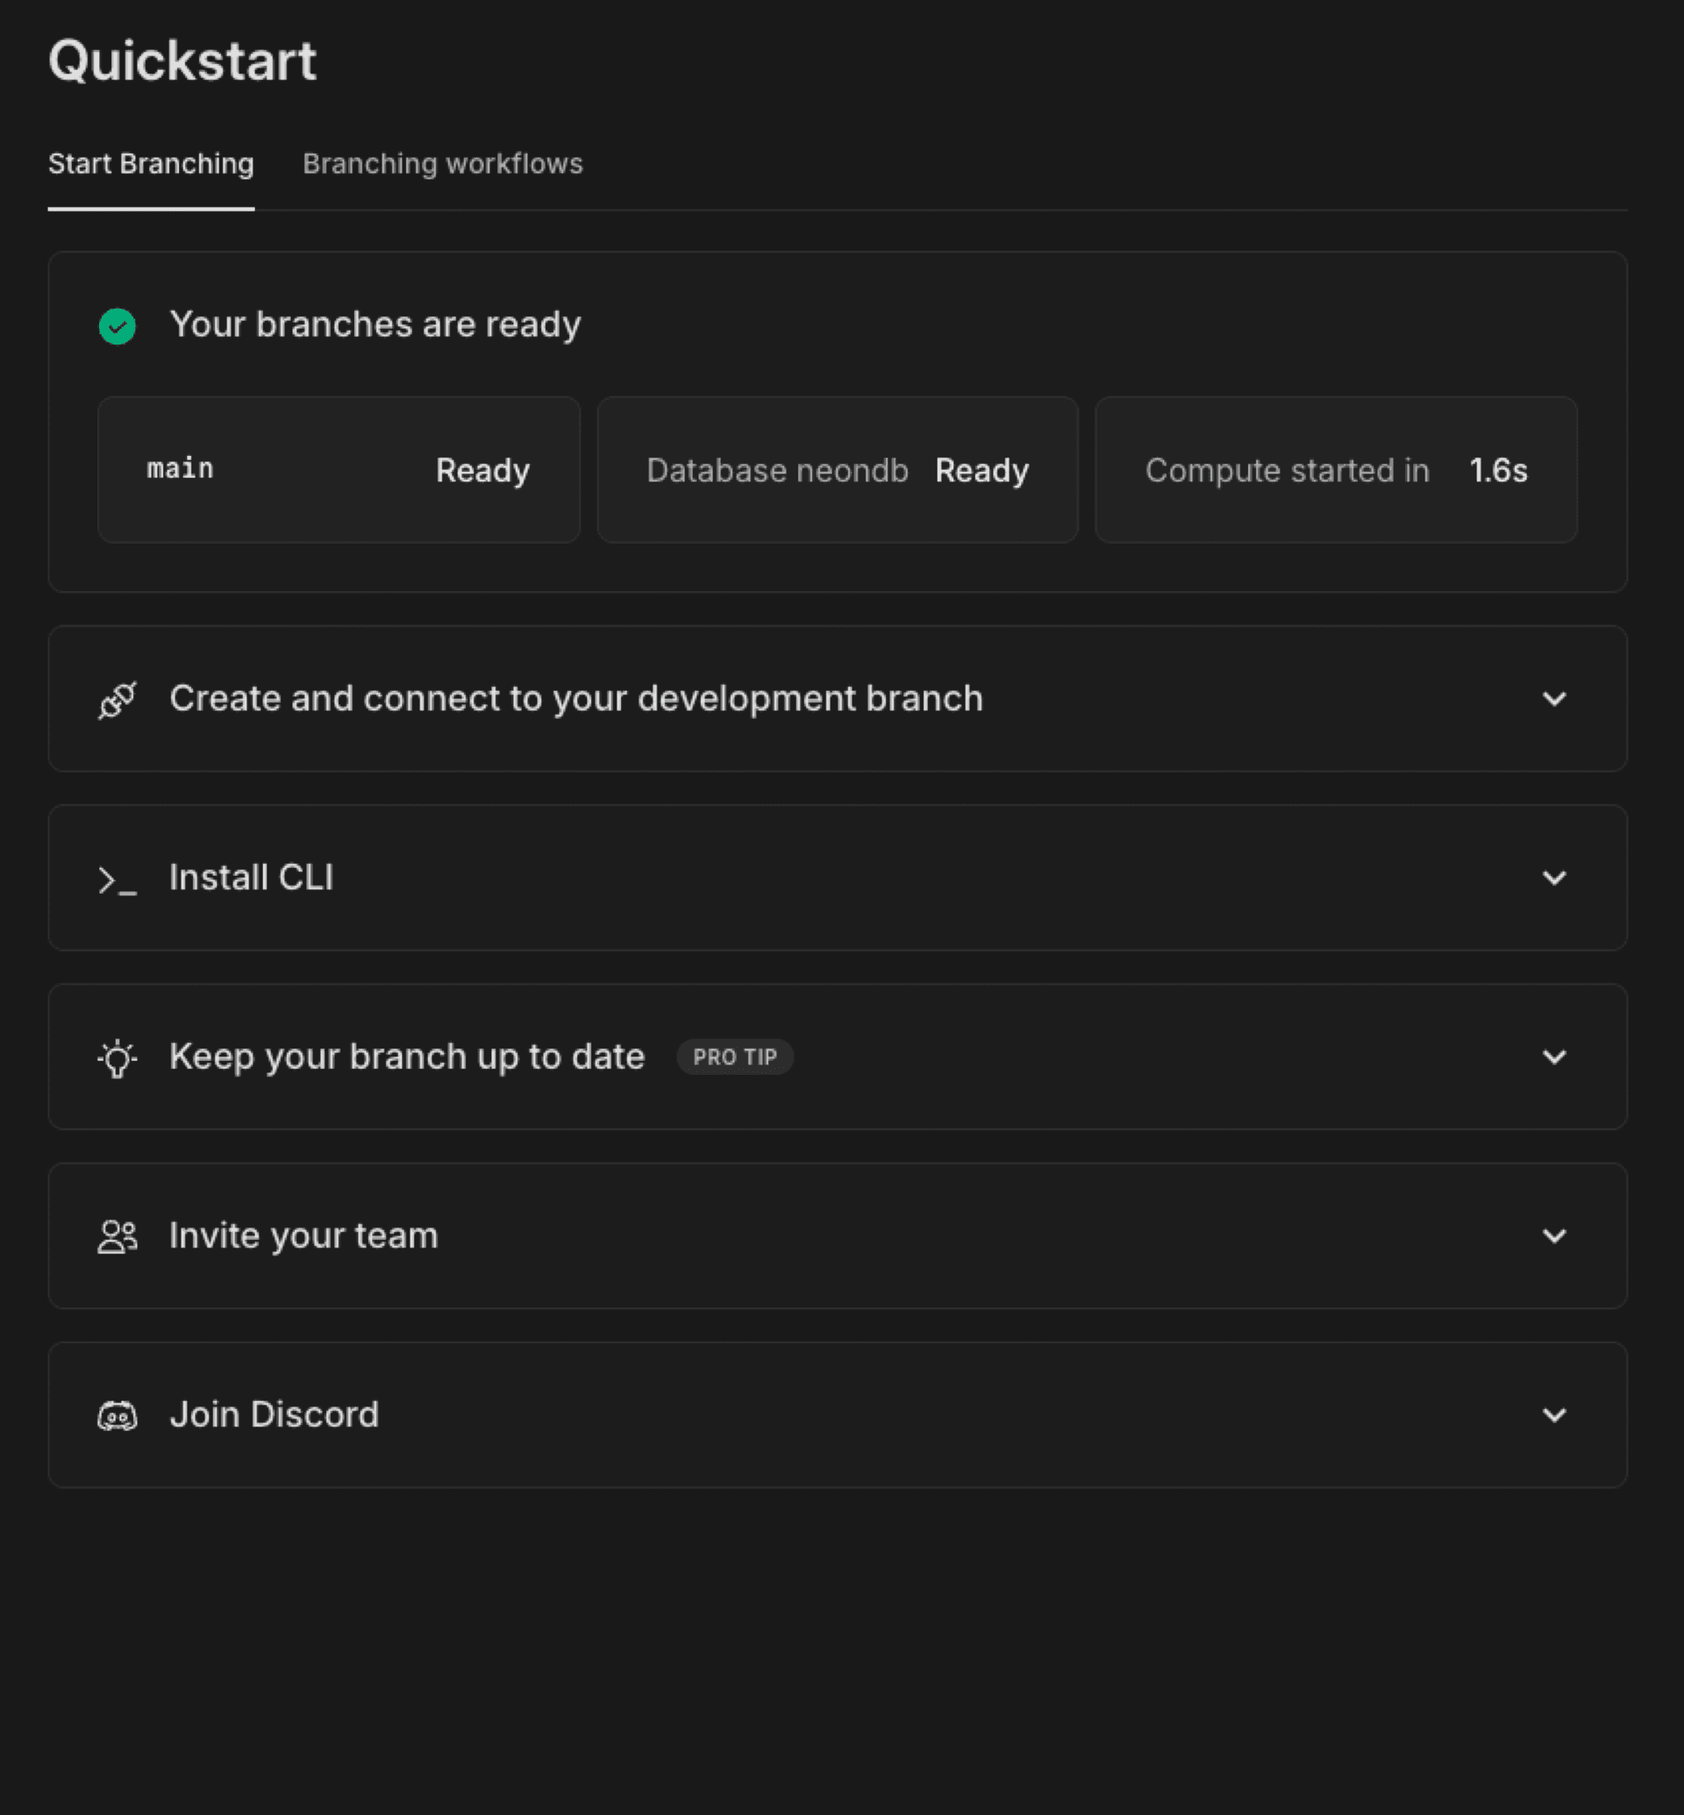Screen dimensions: 1684x1815
Task: Select the terminal icon next to Install CLI
Action: point(117,878)
